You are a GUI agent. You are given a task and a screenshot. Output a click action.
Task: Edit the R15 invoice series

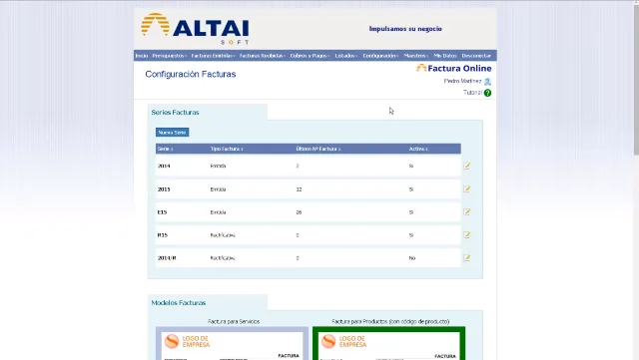tap(466, 235)
